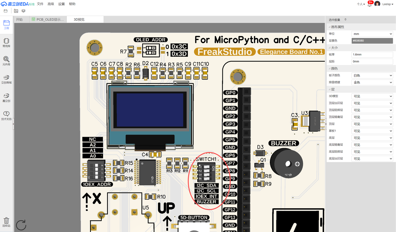This screenshot has height=232, width=396.
Task: Click the 背景色 label
Action: click(x=333, y=41)
